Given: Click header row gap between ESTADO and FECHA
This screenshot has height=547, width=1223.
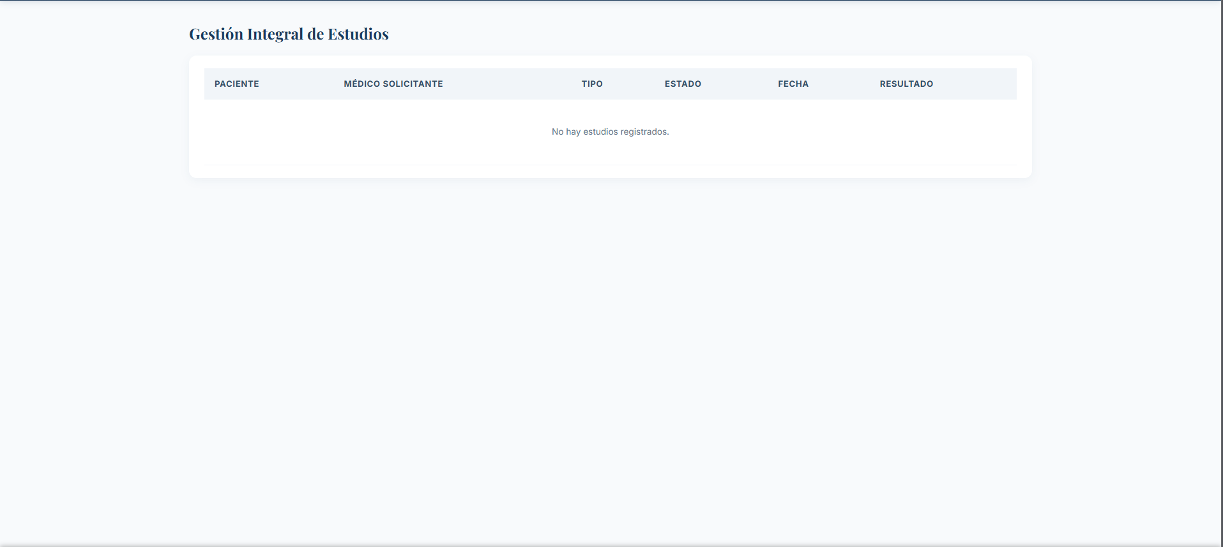Looking at the screenshot, I should pyautogui.click(x=740, y=84).
